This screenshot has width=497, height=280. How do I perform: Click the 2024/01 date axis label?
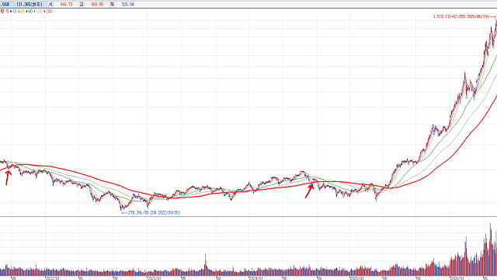pos(255,278)
